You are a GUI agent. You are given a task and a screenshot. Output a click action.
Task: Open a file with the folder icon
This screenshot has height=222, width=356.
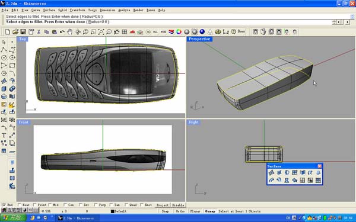15,32
